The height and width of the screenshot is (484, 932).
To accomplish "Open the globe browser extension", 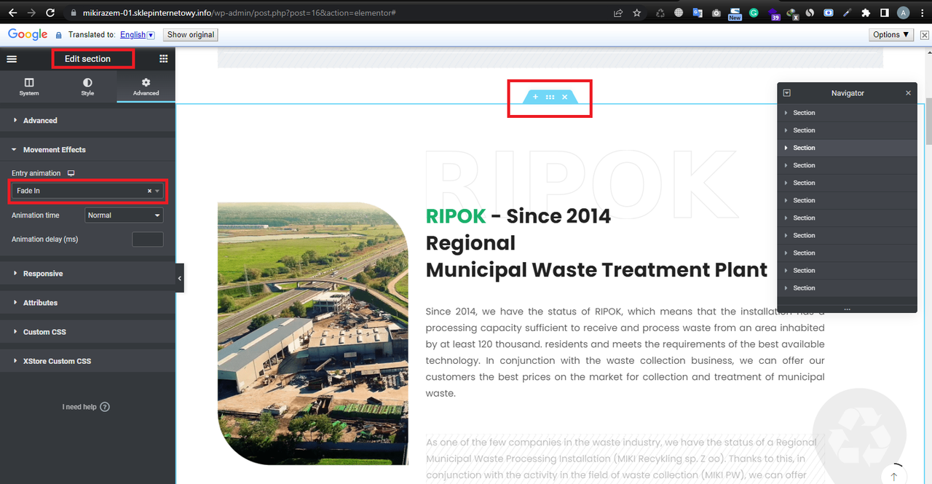I will tap(679, 12).
